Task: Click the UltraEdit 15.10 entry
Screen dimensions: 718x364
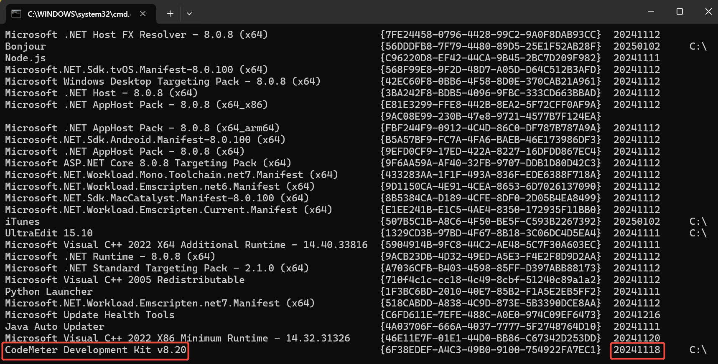Action: click(x=49, y=233)
